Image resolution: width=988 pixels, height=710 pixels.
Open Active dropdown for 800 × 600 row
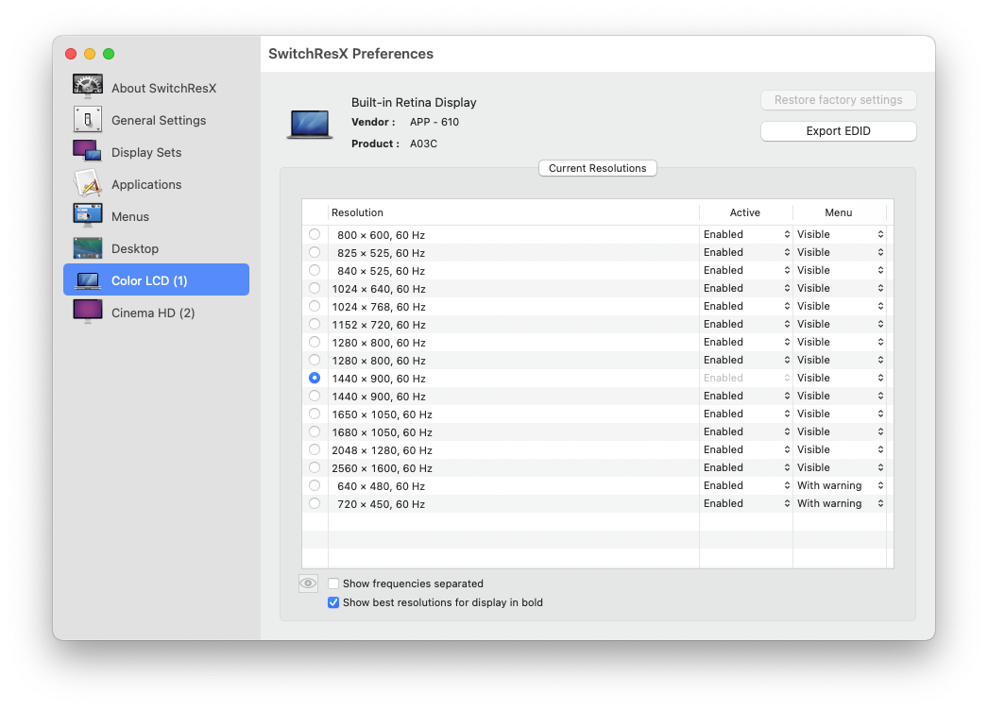(x=746, y=234)
